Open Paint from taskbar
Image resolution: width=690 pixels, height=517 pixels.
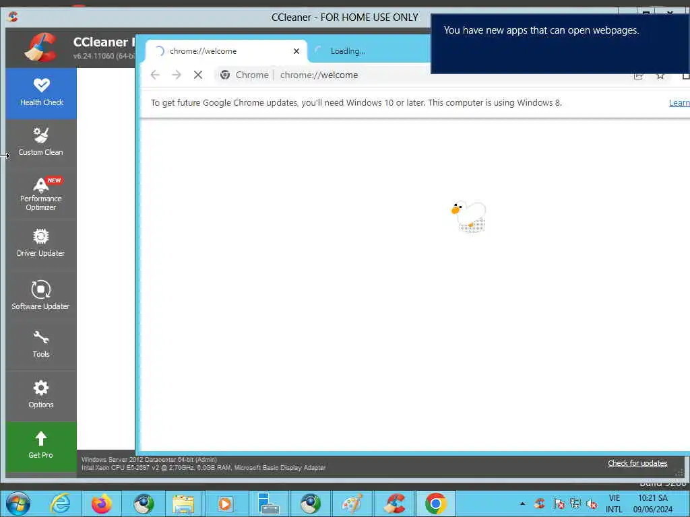click(352, 504)
